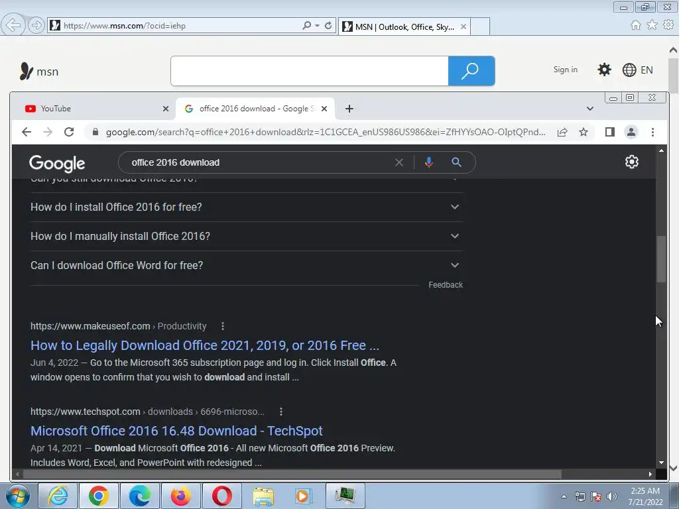Image resolution: width=679 pixels, height=509 pixels.
Task: Clear the Google search box text
Action: 399,162
